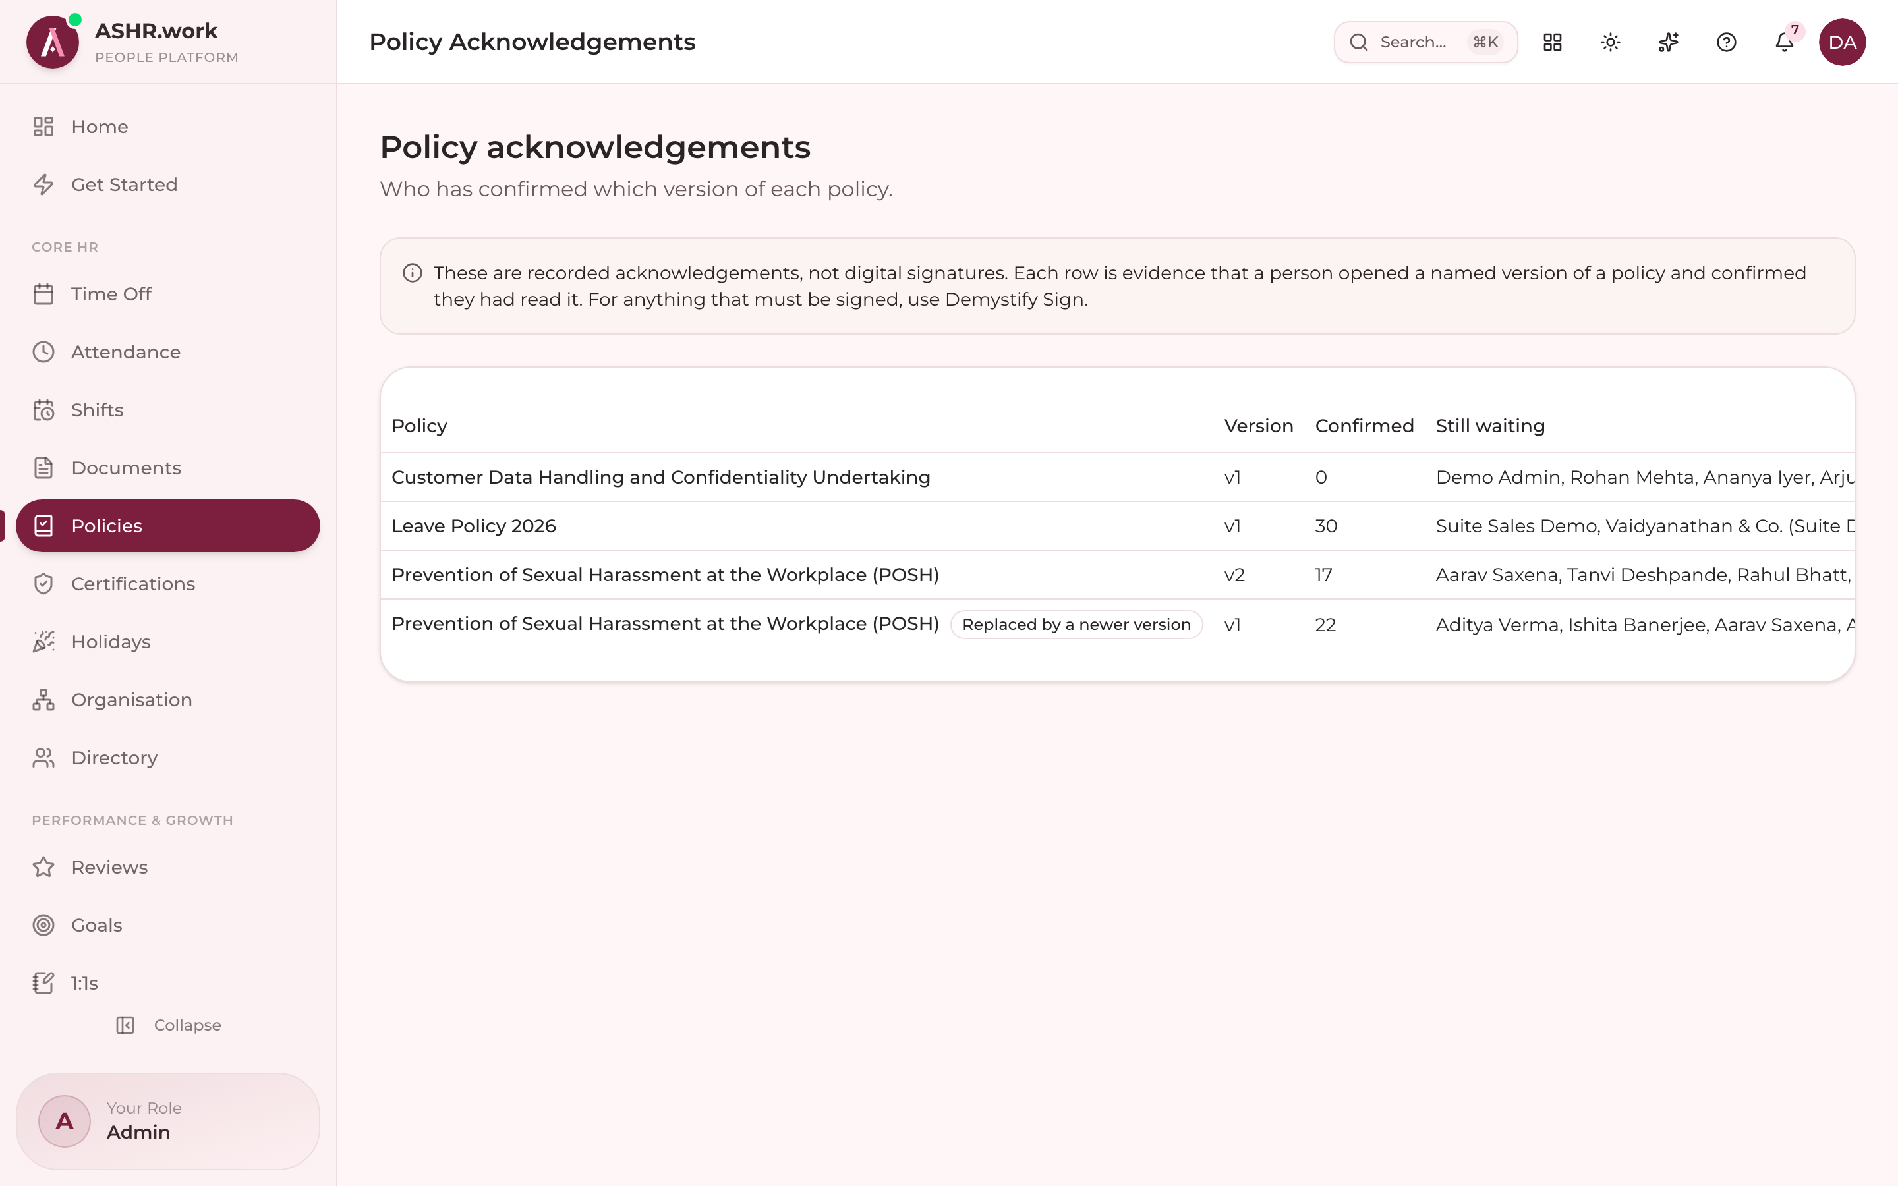Click the Version column header
1898x1186 pixels.
(1258, 426)
